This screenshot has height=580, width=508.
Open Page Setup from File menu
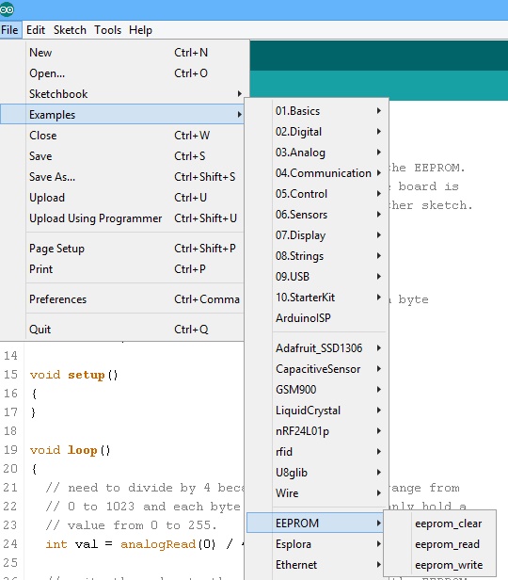122,249
